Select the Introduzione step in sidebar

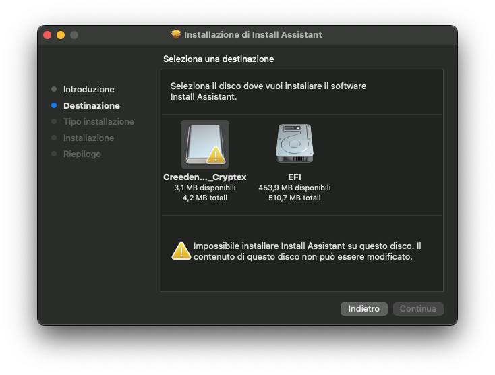[x=89, y=89]
